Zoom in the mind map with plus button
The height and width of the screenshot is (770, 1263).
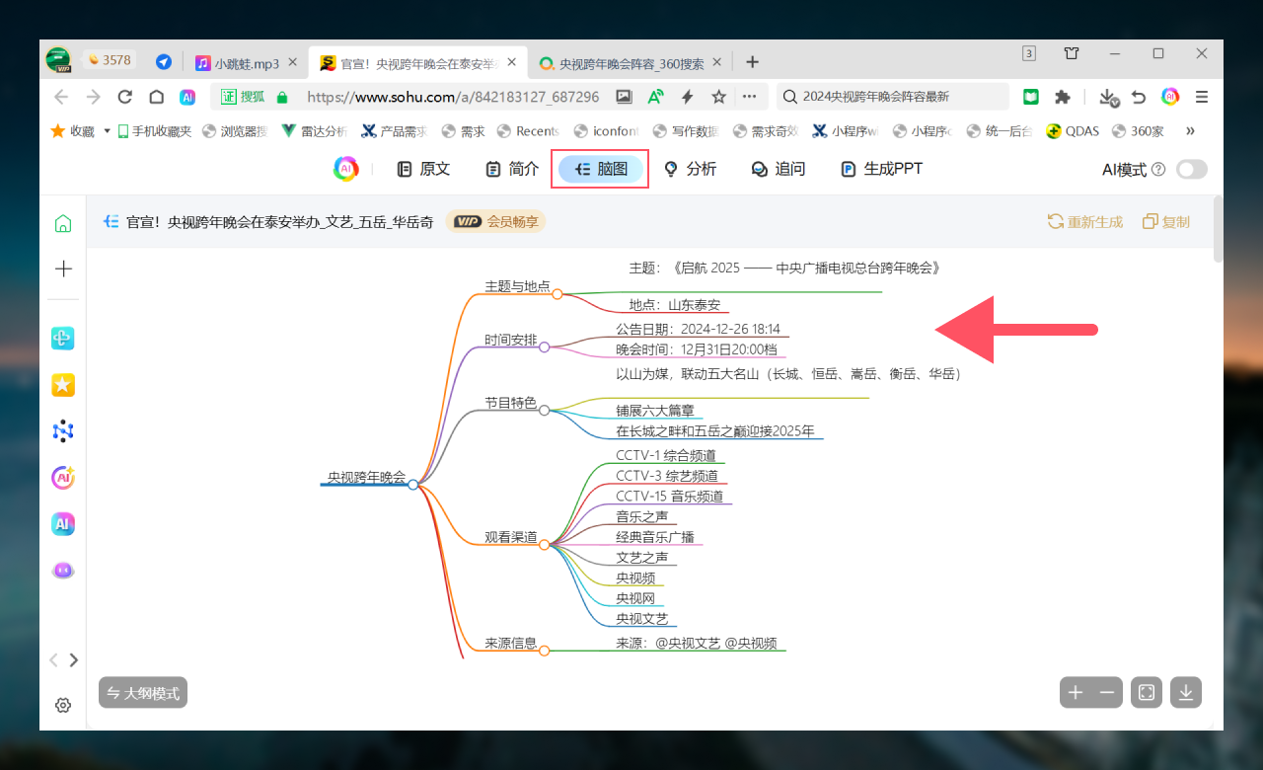tap(1076, 693)
